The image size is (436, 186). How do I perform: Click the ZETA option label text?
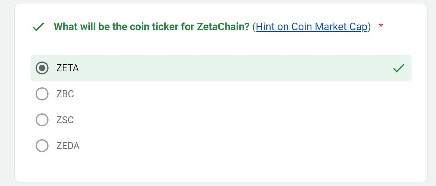click(x=68, y=68)
